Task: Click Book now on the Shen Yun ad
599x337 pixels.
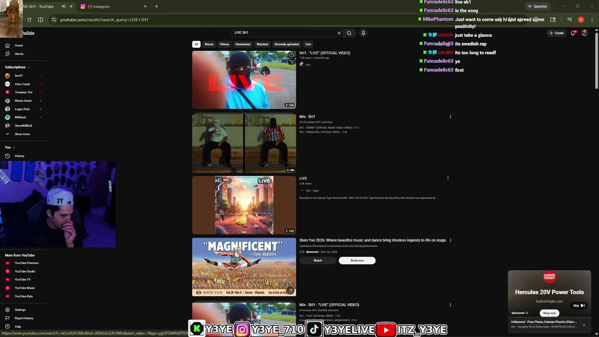Action: 357,260
